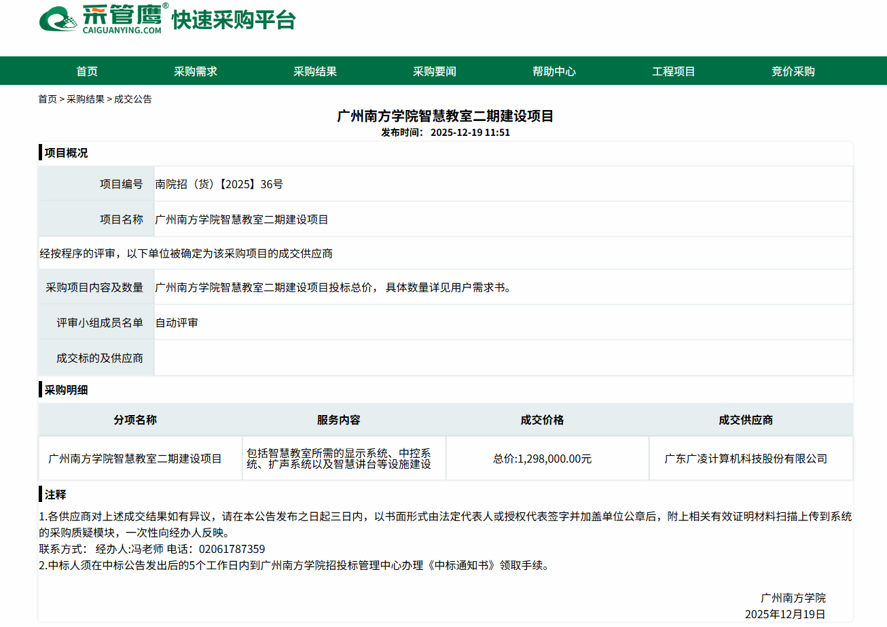887x627 pixels.
Task: Click 快速采购平台 header title text
Action: [x=234, y=20]
